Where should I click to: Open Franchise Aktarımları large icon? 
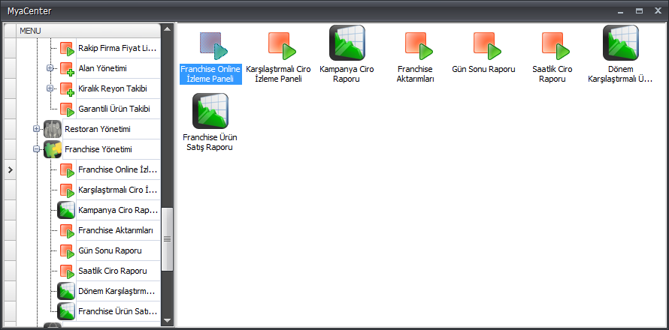point(419,45)
